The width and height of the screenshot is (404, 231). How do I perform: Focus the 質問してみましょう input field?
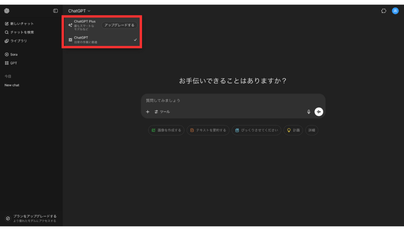click(x=233, y=100)
